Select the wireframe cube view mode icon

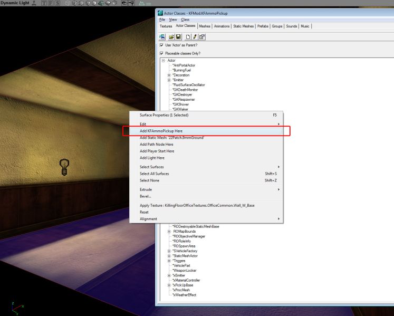(68, 3)
